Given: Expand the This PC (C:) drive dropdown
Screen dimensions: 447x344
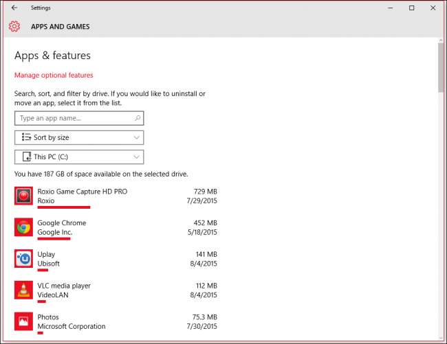Looking at the screenshot, I should point(79,157).
